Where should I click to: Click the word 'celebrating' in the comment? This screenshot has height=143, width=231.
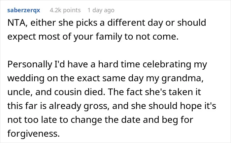tap(167, 65)
